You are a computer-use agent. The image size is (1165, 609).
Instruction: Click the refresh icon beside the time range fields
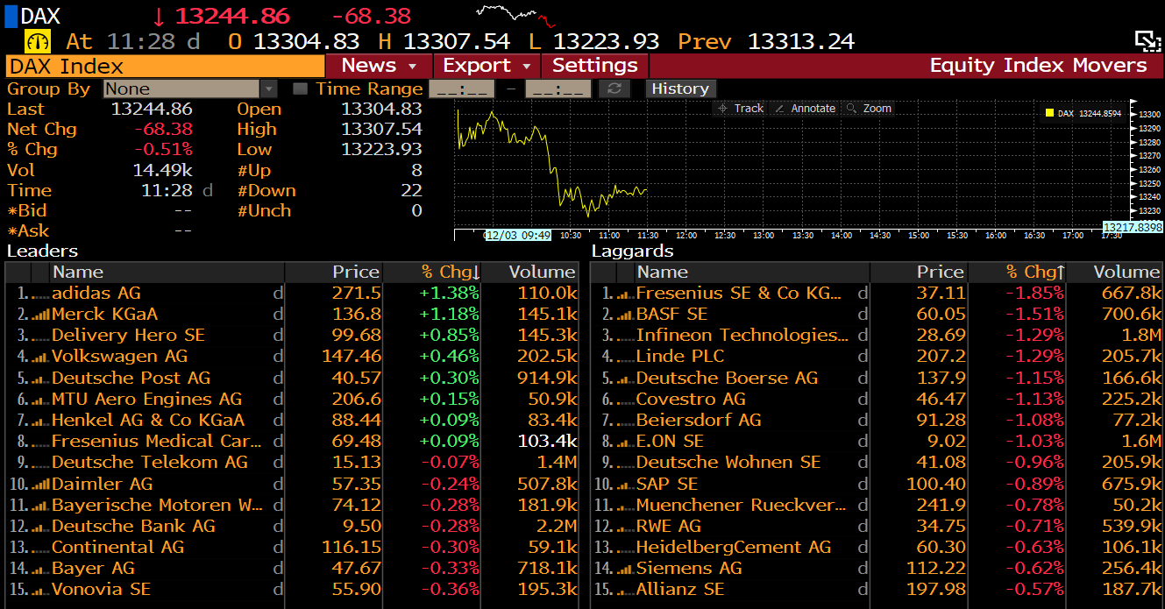click(x=614, y=89)
